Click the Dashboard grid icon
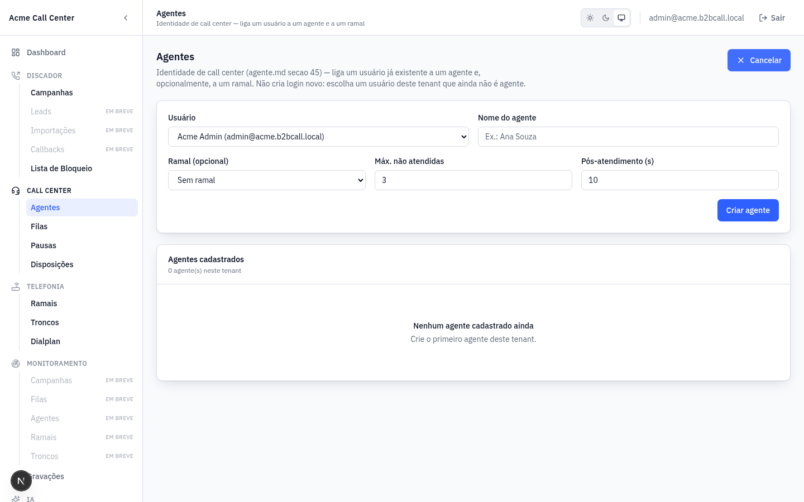 point(16,52)
